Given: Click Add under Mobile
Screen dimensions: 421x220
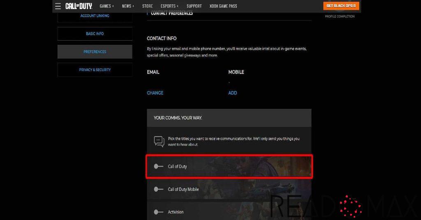Looking at the screenshot, I should [233, 93].
